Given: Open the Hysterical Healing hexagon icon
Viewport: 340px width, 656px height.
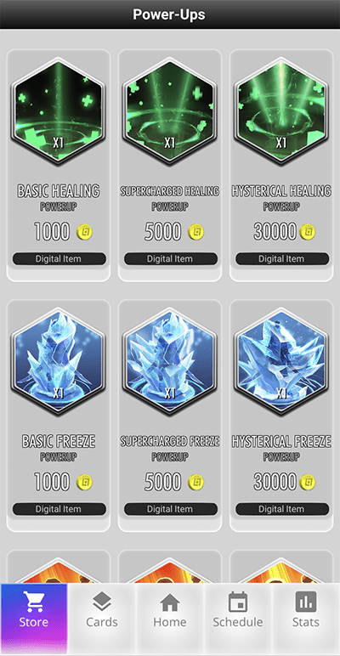Looking at the screenshot, I should coord(281,111).
